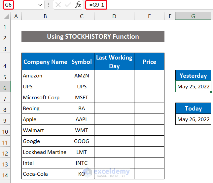The image size is (213, 183).
Task: Click the AMZN symbol cell
Action: coord(82,76)
